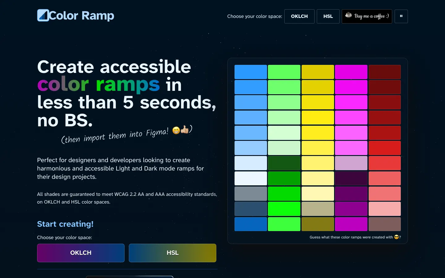Image resolution: width=445 pixels, height=278 pixels.
Task: Click the coffee cup icon
Action: click(349, 15)
